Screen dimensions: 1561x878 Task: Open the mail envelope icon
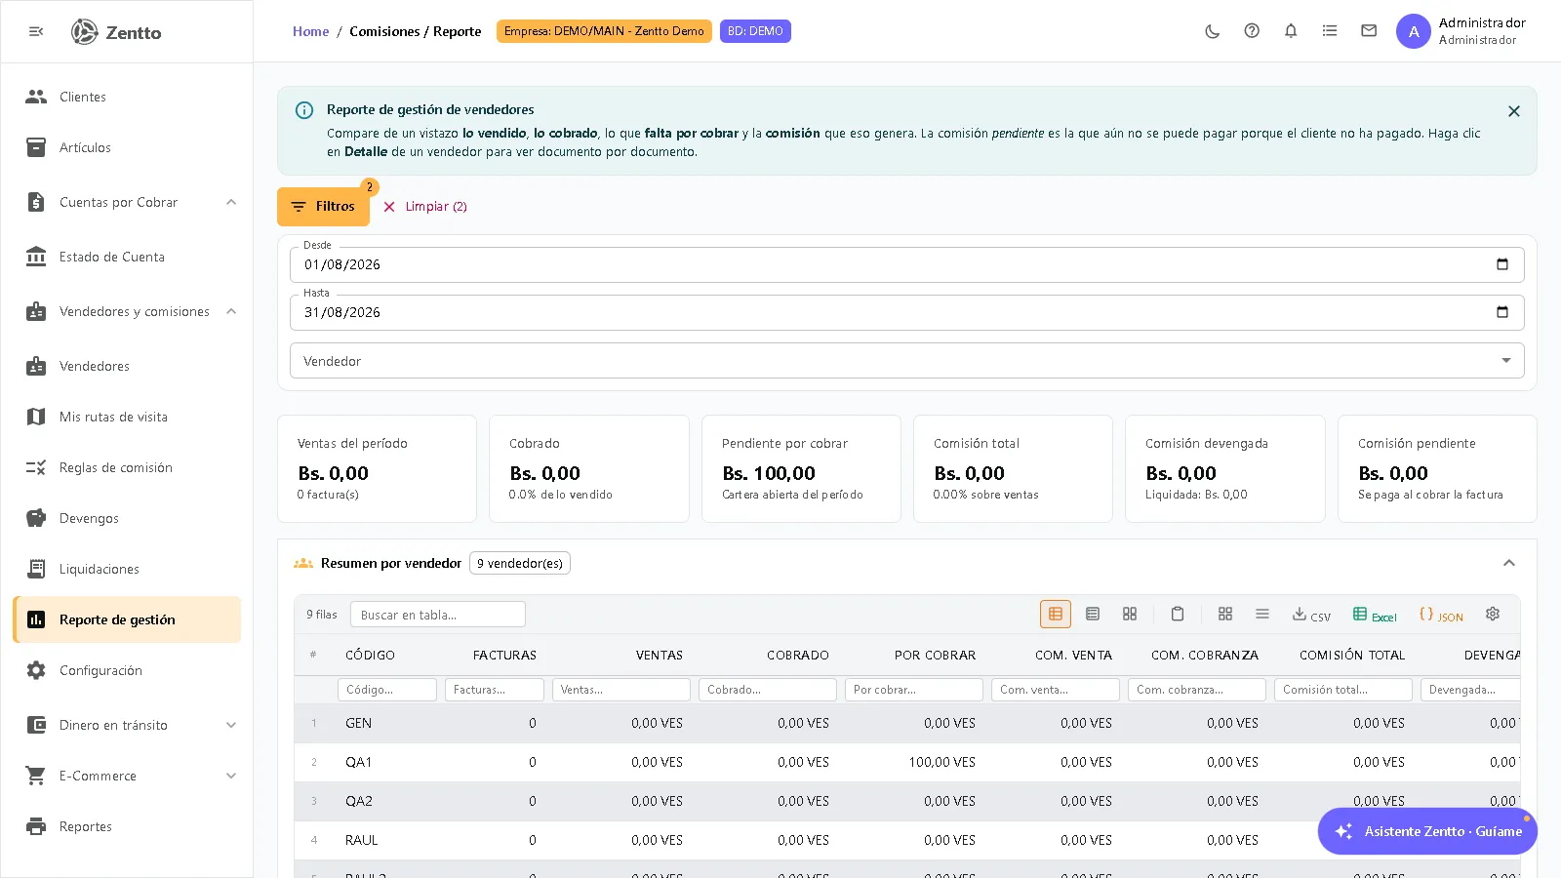pyautogui.click(x=1369, y=31)
